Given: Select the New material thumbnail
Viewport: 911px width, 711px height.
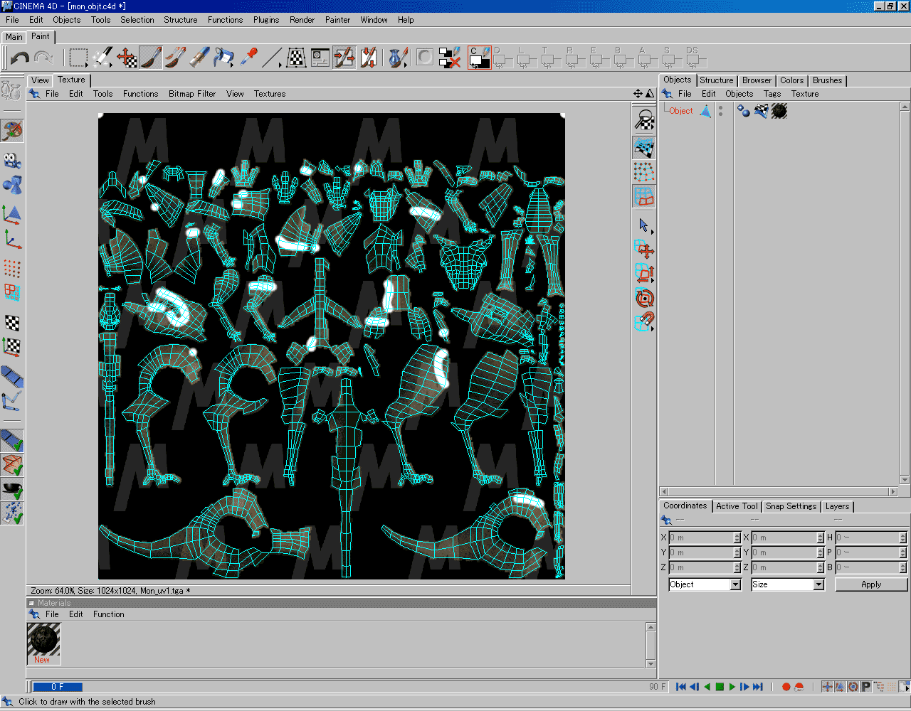Looking at the screenshot, I should pyautogui.click(x=43, y=643).
